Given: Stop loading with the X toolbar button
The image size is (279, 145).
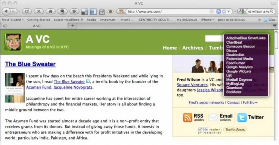Looking at the screenshot, I should [39, 11].
